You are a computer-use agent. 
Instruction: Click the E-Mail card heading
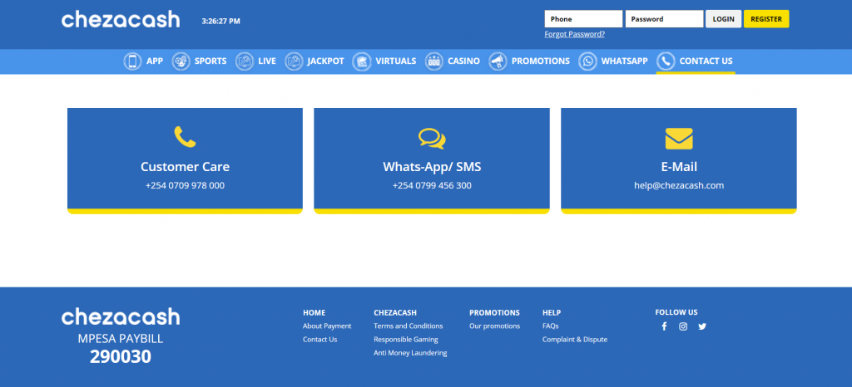point(679,167)
